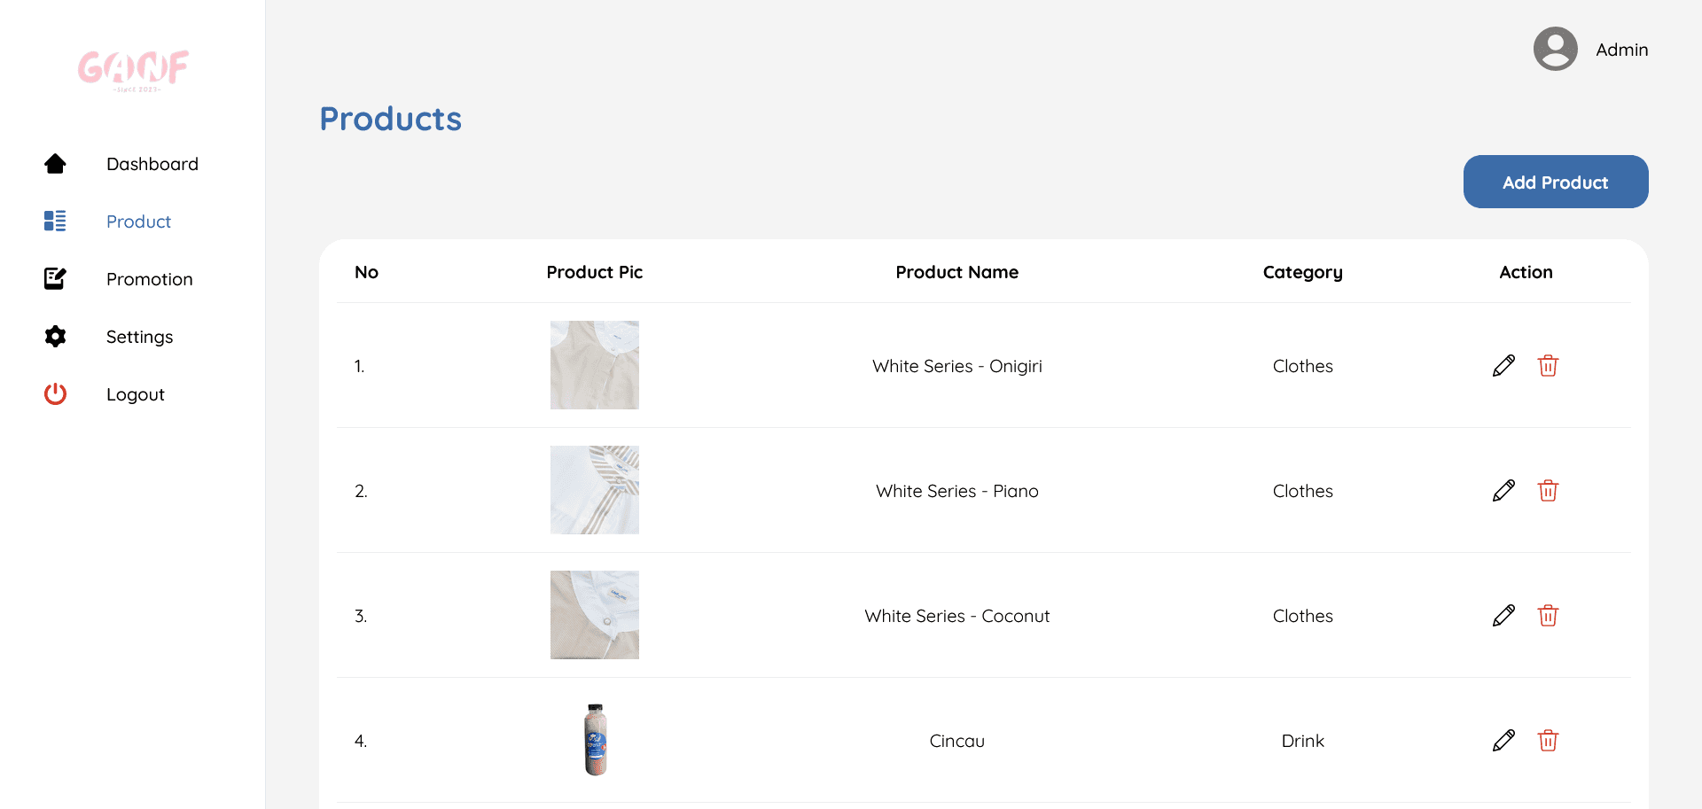Open the Dashboard page
The image size is (1702, 809).
tap(152, 164)
